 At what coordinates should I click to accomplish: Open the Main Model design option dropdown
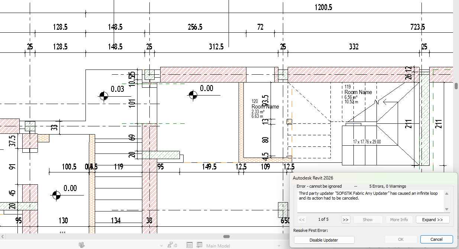(218, 246)
